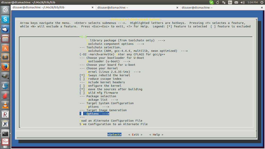Click the < Help > button

pos(156,135)
